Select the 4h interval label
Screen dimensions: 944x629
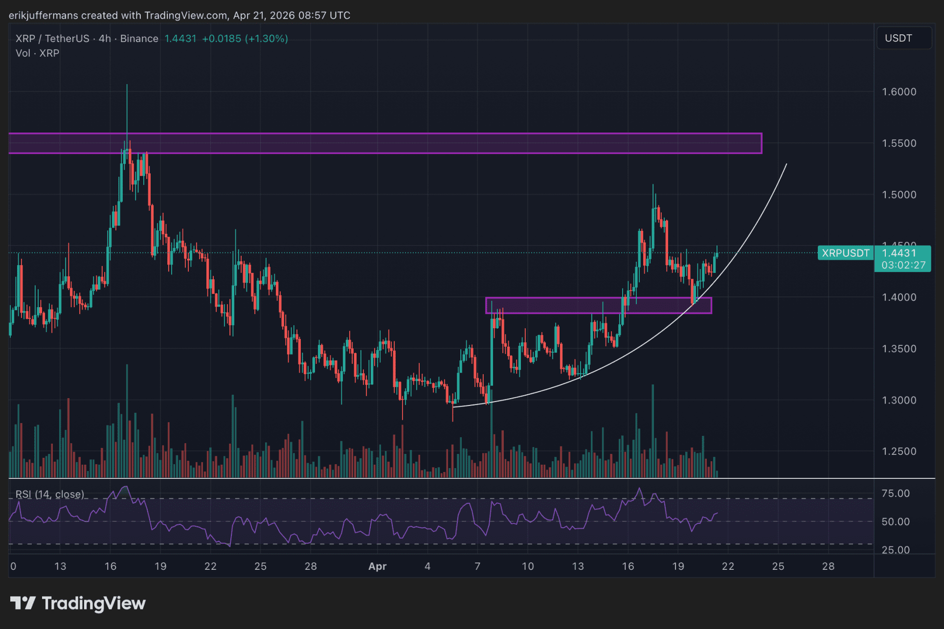point(105,39)
